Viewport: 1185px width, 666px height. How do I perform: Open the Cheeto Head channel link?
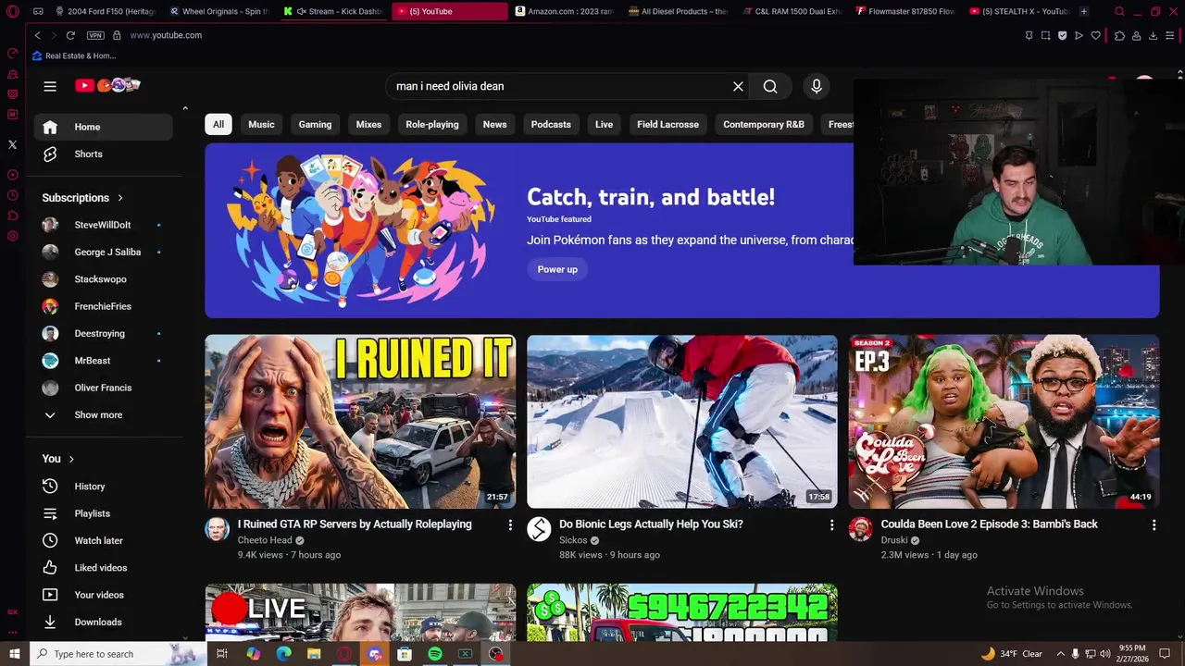pos(265,540)
